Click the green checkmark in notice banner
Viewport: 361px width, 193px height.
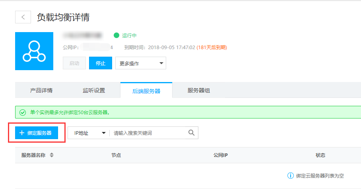click(23, 112)
